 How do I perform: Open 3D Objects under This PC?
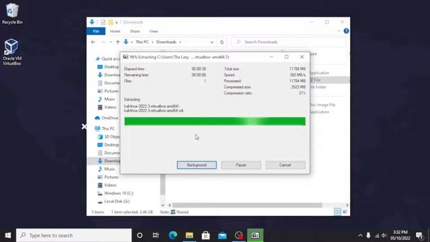[x=109, y=136]
